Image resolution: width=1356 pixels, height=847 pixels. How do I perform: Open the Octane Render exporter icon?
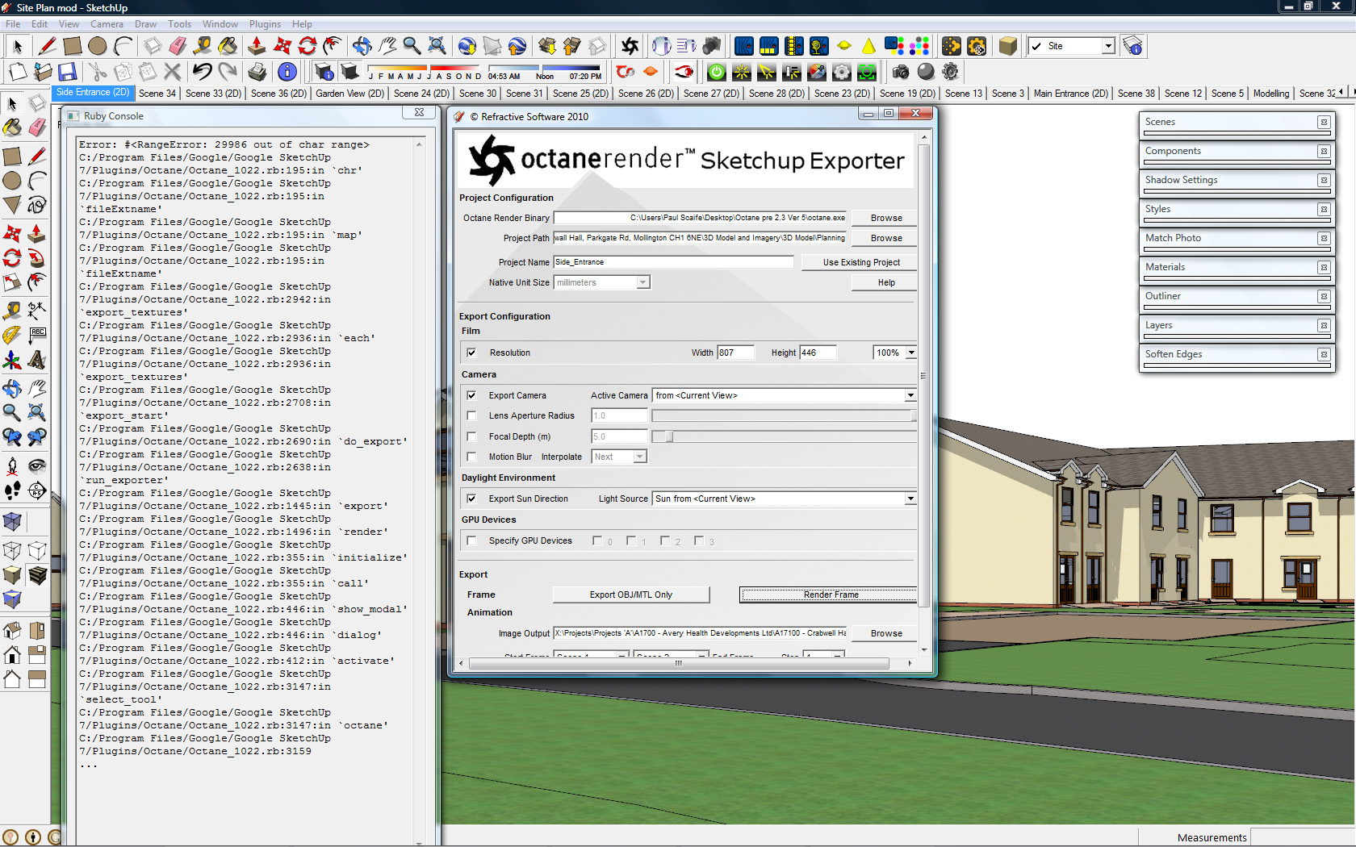(630, 46)
